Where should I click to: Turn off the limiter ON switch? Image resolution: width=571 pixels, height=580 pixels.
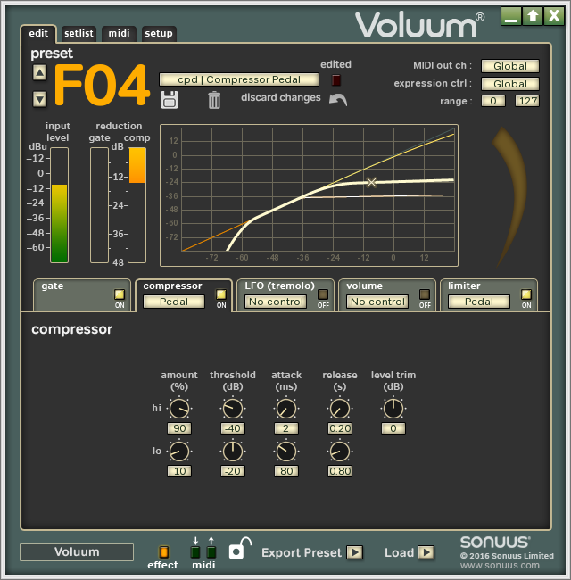[x=526, y=294]
